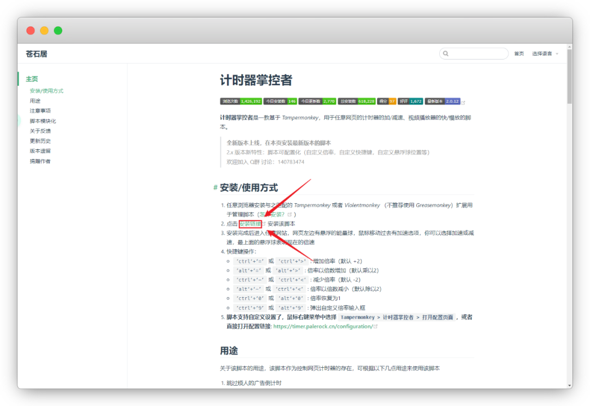Click the magnifier search icon
This screenshot has width=590, height=406.
click(x=446, y=54)
